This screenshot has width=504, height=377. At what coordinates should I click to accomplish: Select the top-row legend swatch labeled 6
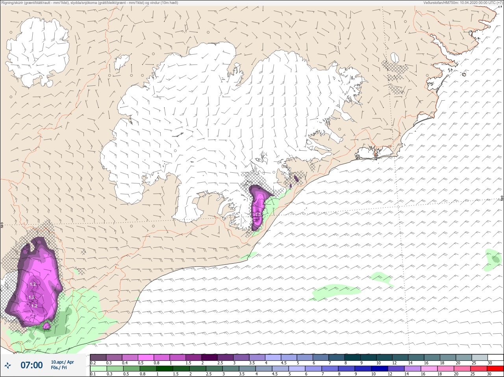click(x=321, y=357)
